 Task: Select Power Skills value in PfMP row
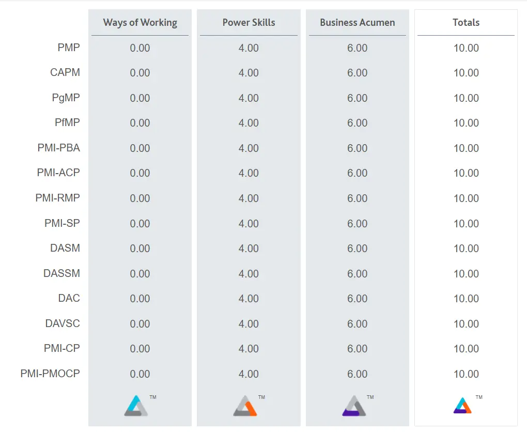click(249, 123)
